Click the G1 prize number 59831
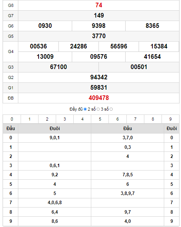The width and height of the screenshot is (181, 227). click(99, 88)
